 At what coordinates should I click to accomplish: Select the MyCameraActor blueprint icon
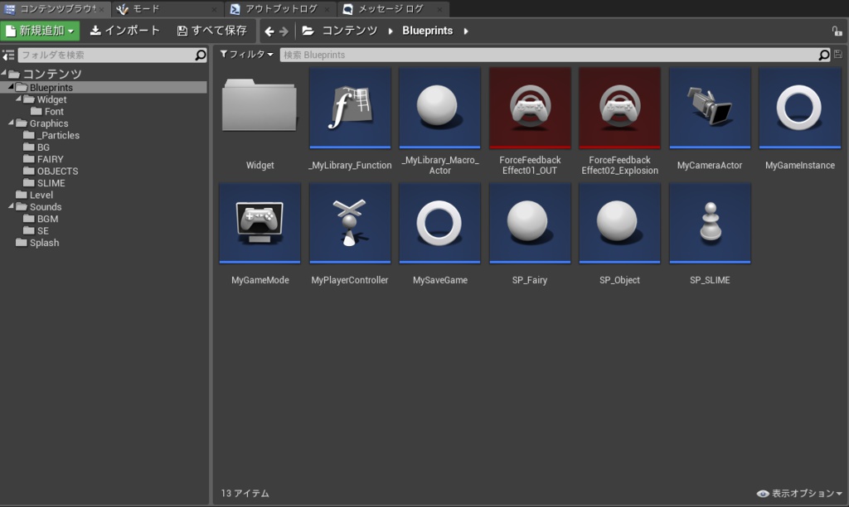(710, 109)
